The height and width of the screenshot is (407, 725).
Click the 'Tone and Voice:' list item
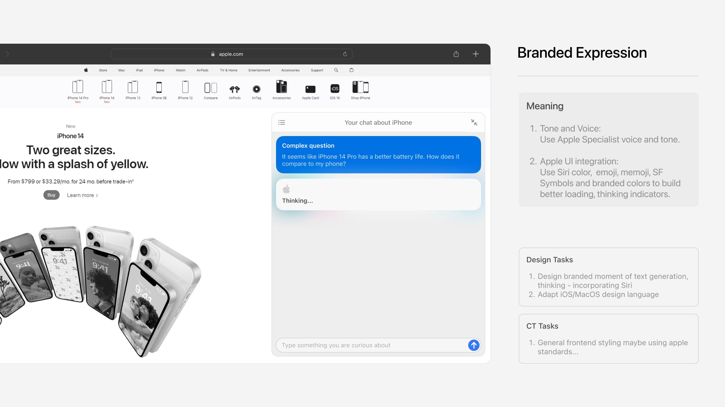(570, 129)
